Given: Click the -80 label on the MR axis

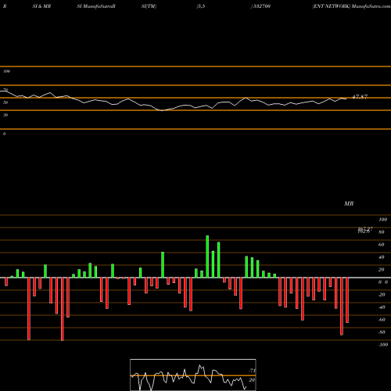Looking at the screenshot, I should pyautogui.click(x=382, y=332).
